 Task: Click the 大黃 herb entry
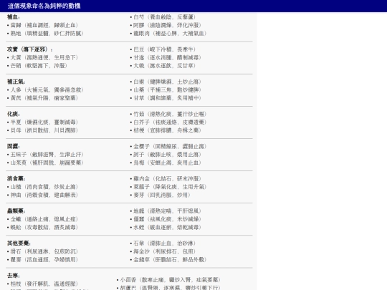[x=42, y=57]
